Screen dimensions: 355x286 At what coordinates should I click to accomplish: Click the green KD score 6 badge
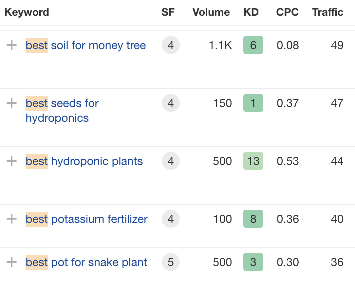click(x=253, y=45)
